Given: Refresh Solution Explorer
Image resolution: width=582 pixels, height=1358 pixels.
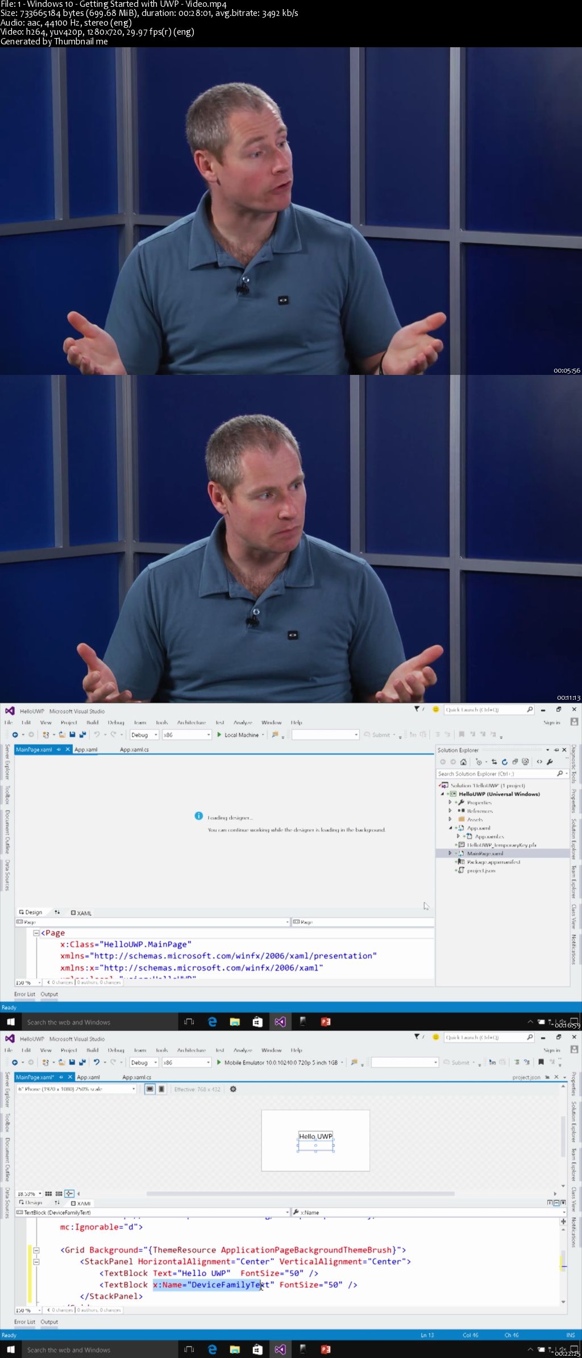Looking at the screenshot, I should tap(504, 762).
